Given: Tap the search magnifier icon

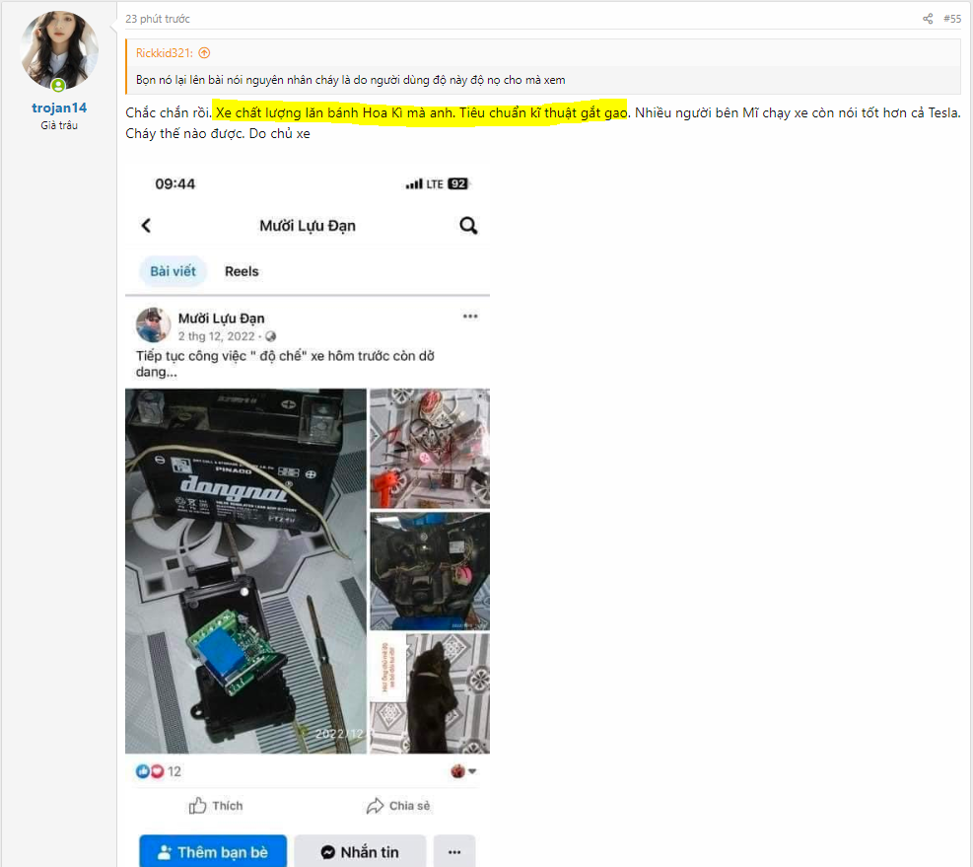Looking at the screenshot, I should (468, 226).
